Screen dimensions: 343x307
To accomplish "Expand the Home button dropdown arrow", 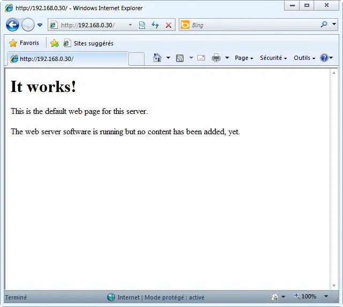I will point(168,58).
